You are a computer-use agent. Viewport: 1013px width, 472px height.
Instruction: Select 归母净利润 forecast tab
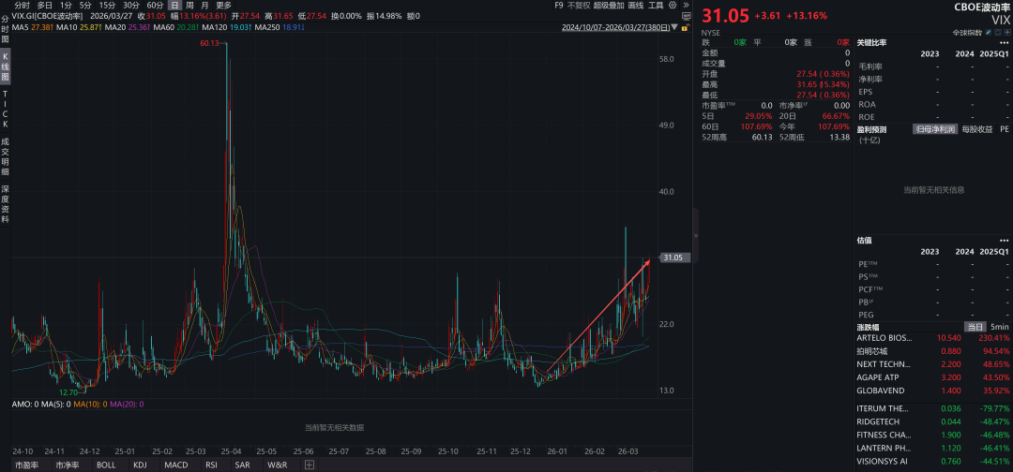934,129
